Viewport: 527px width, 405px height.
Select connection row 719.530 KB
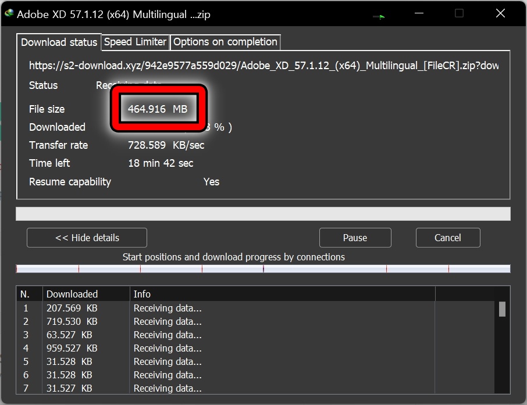(x=255, y=321)
